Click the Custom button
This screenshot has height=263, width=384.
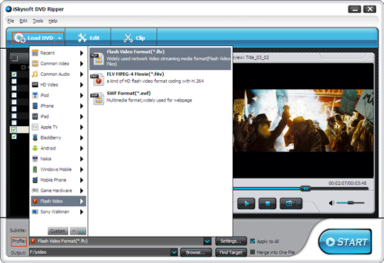click(57, 230)
